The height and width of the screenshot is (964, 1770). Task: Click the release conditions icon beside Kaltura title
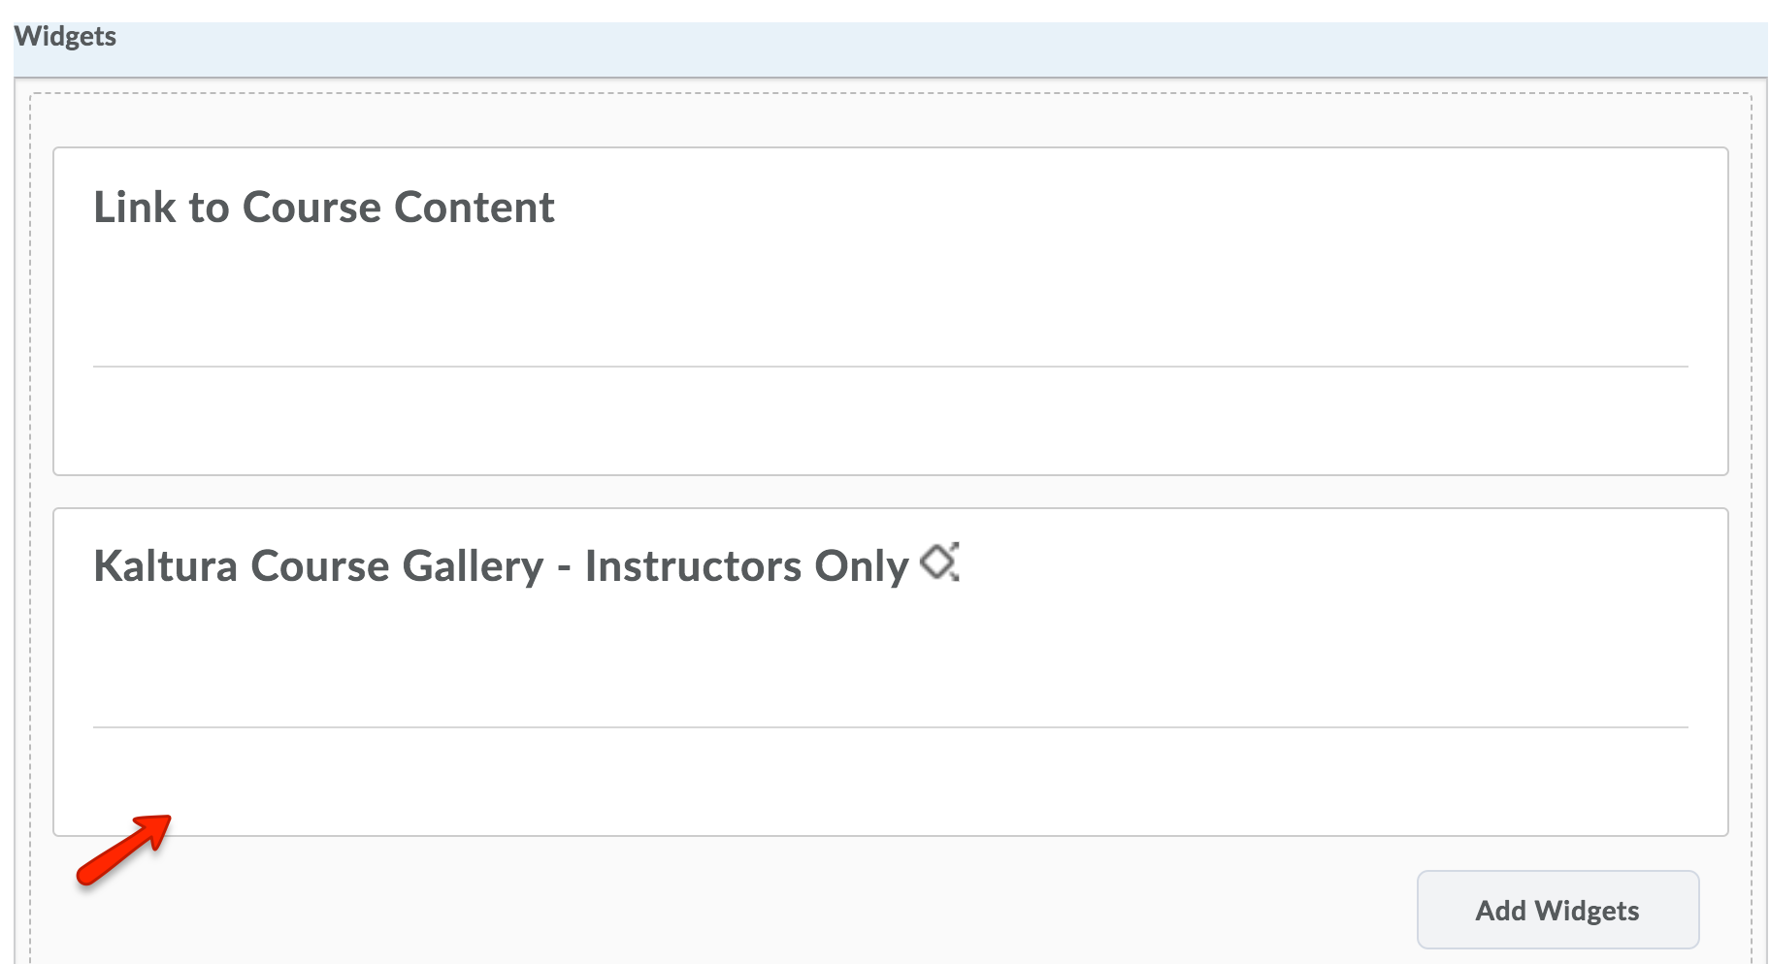click(939, 562)
